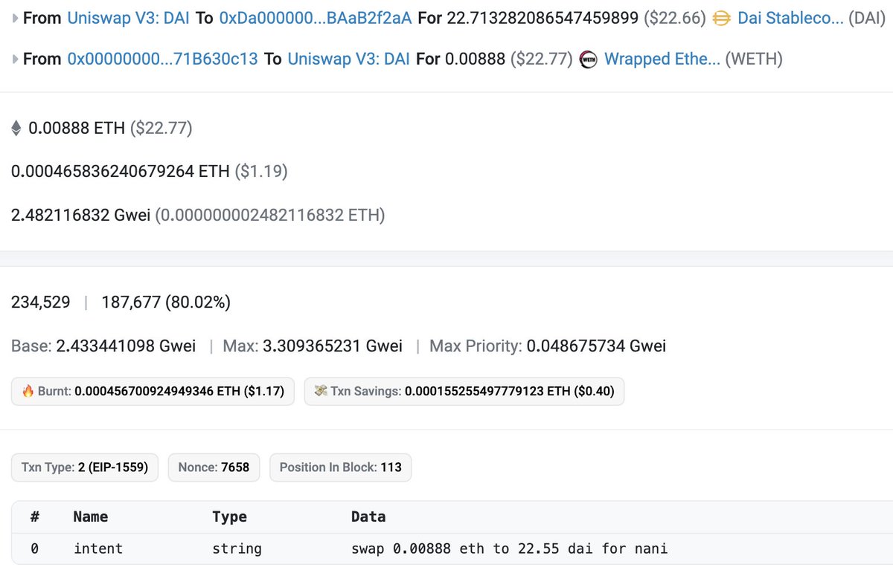Select gas limit 234,529 value
This screenshot has height=573, width=893.
point(41,302)
